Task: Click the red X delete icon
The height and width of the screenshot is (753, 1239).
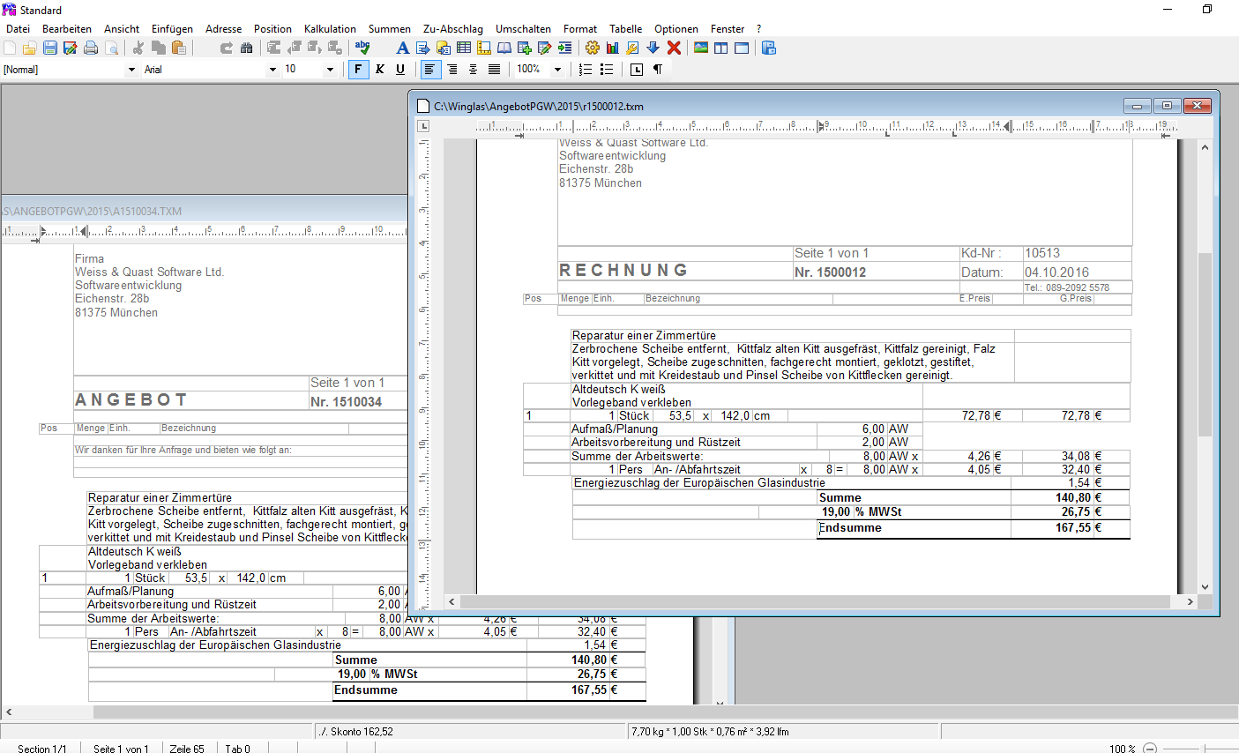Action: (674, 48)
